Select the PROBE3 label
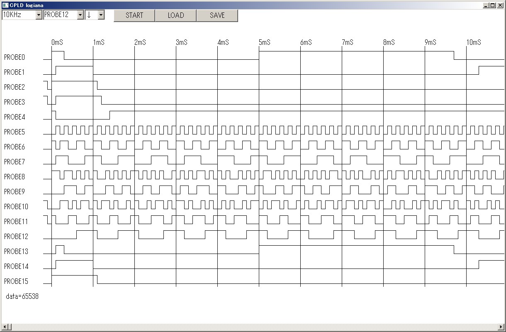 [15, 102]
